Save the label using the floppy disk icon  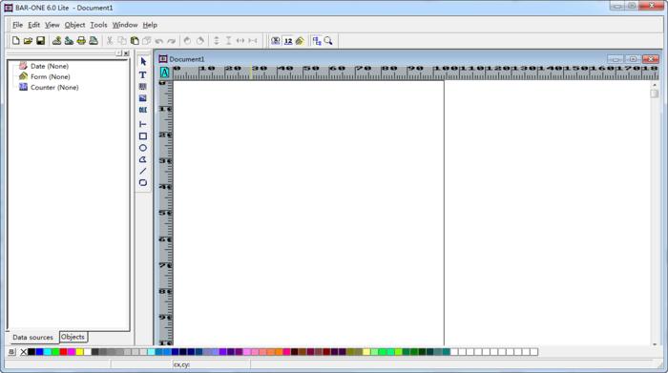click(40, 41)
